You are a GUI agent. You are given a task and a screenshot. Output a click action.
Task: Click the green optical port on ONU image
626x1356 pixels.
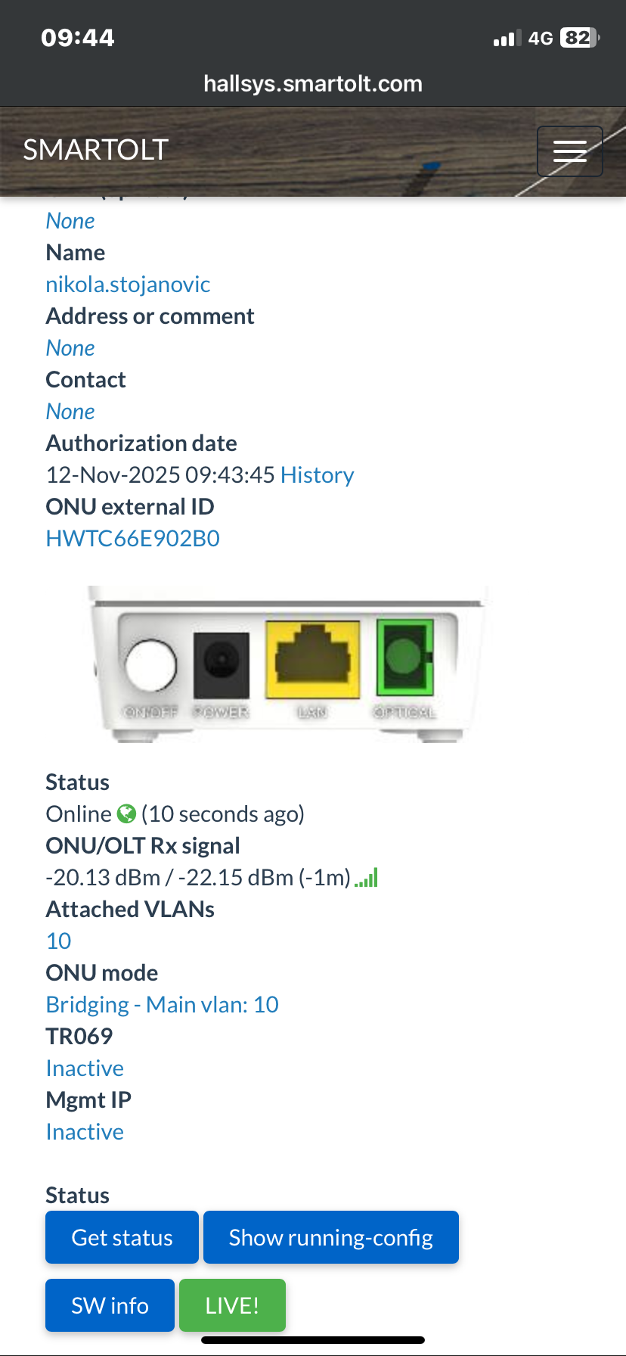click(x=405, y=658)
